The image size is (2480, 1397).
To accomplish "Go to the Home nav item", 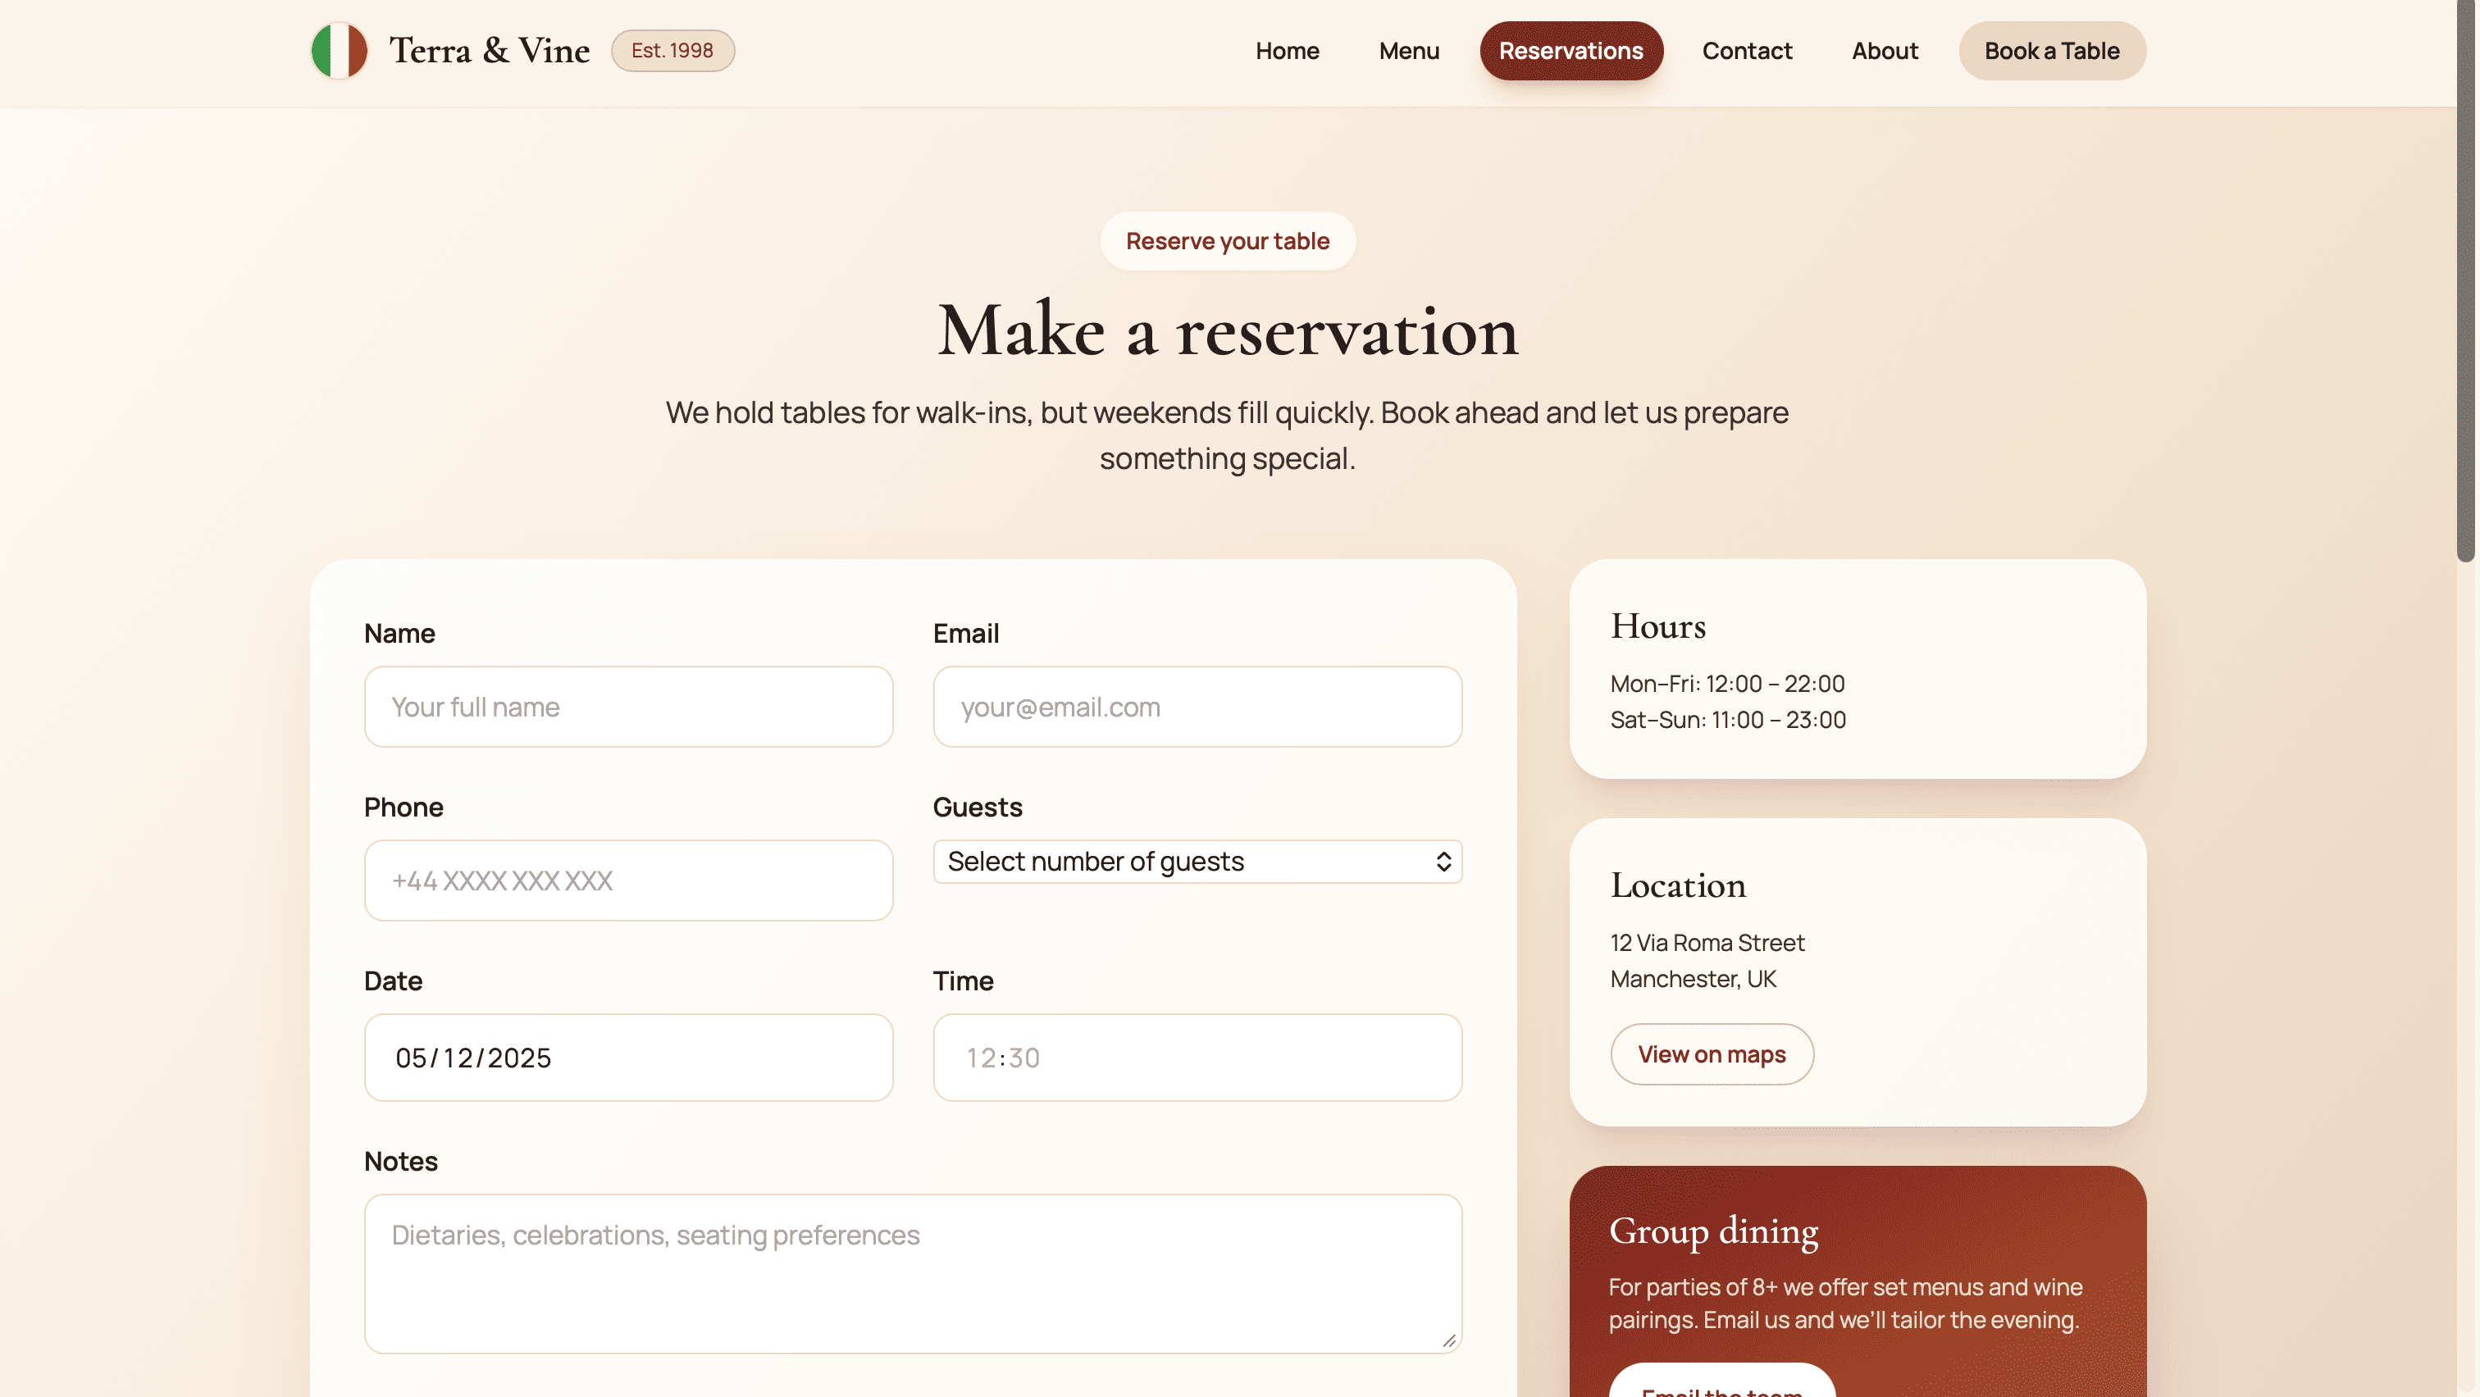I will 1286,50.
